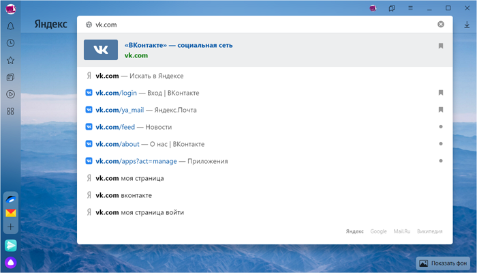The image size is (477, 273).
Task: Toggle bookmark on vk.com/login suggestion
Action: pyautogui.click(x=440, y=93)
